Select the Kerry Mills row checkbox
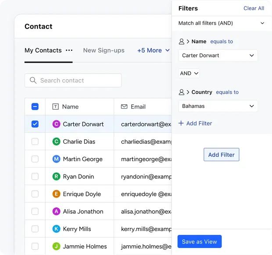 [35, 229]
